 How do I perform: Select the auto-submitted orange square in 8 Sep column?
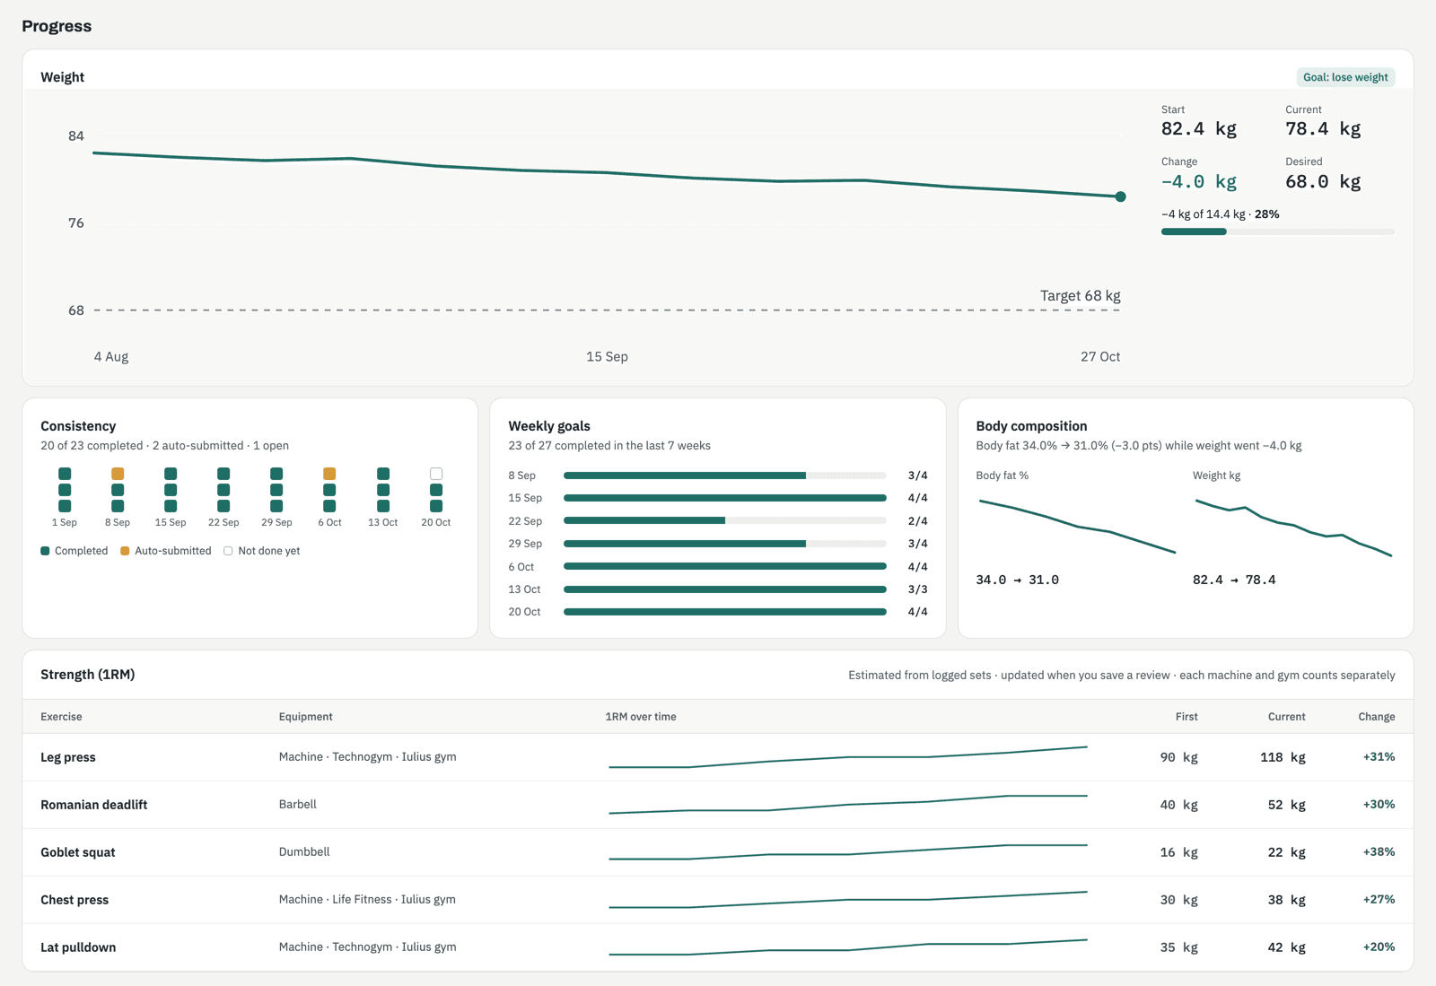pyautogui.click(x=118, y=474)
